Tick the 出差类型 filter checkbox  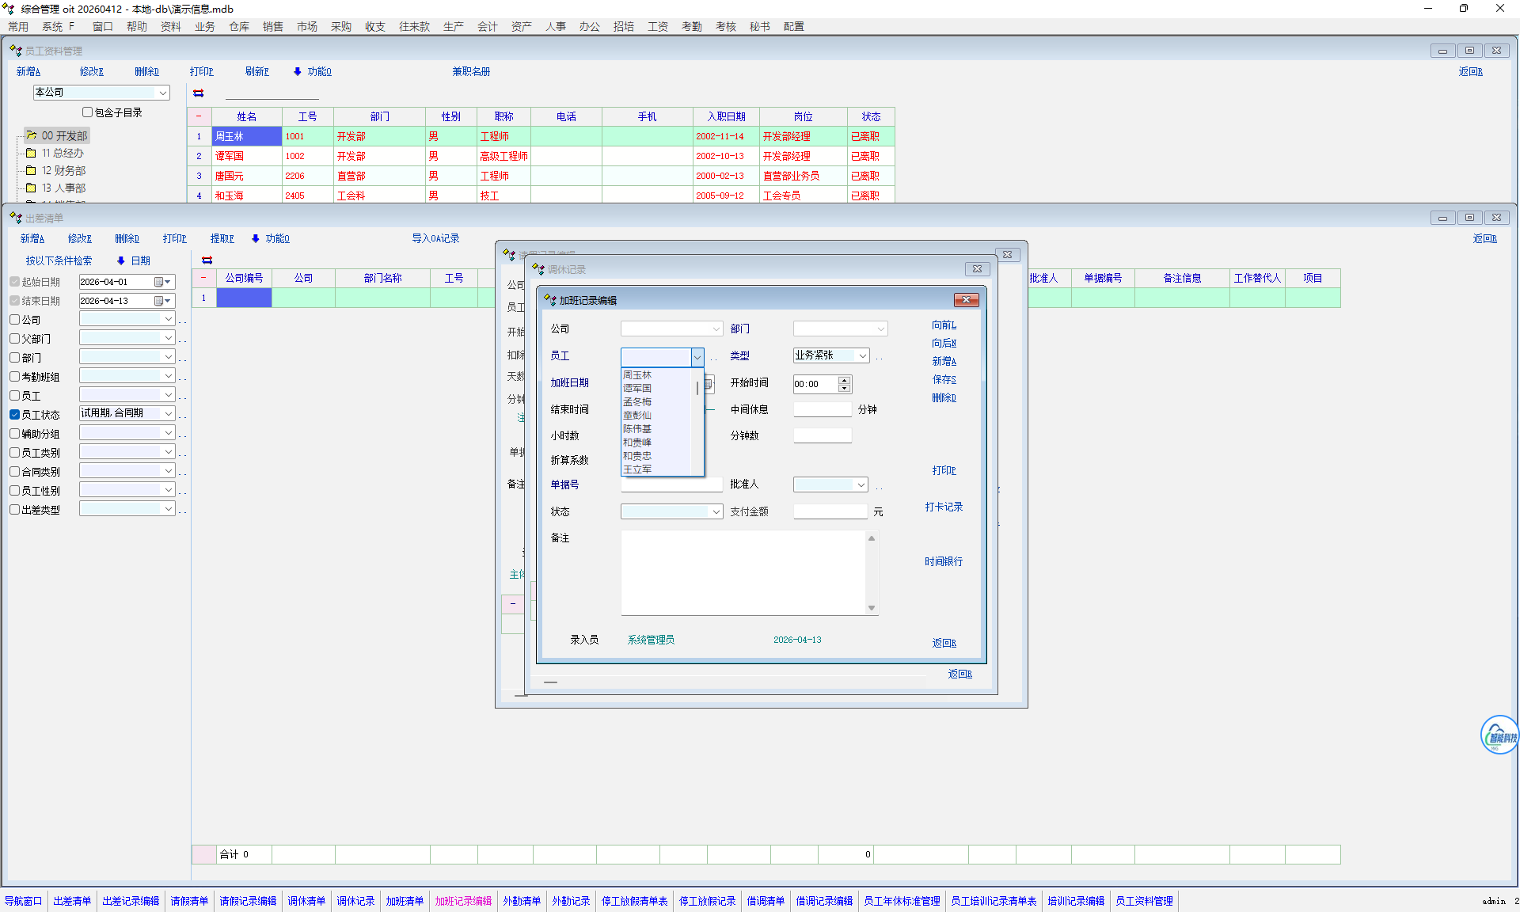coord(15,509)
